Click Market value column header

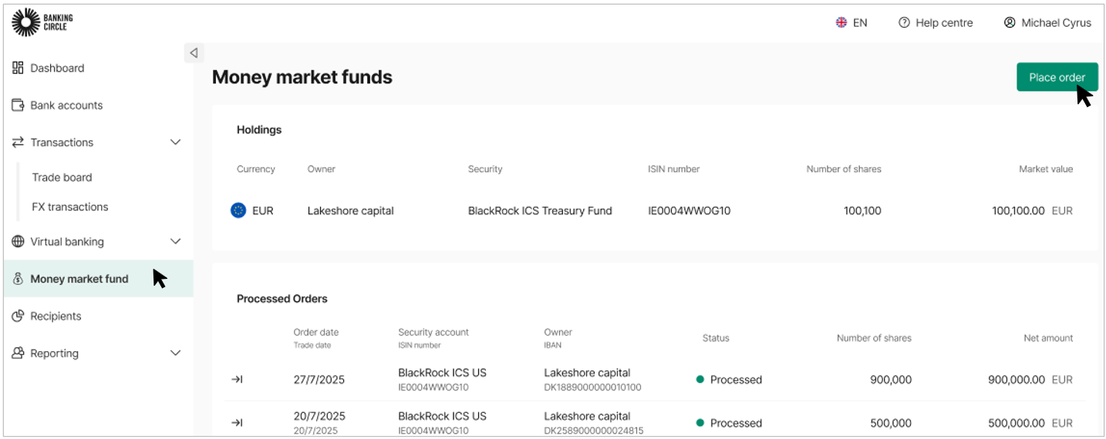(1046, 169)
